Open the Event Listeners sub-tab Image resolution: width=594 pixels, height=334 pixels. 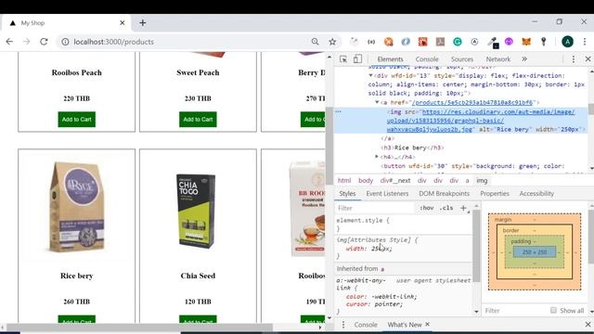click(387, 194)
